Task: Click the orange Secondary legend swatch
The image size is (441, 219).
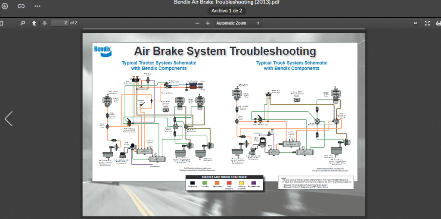Action: click(x=217, y=182)
